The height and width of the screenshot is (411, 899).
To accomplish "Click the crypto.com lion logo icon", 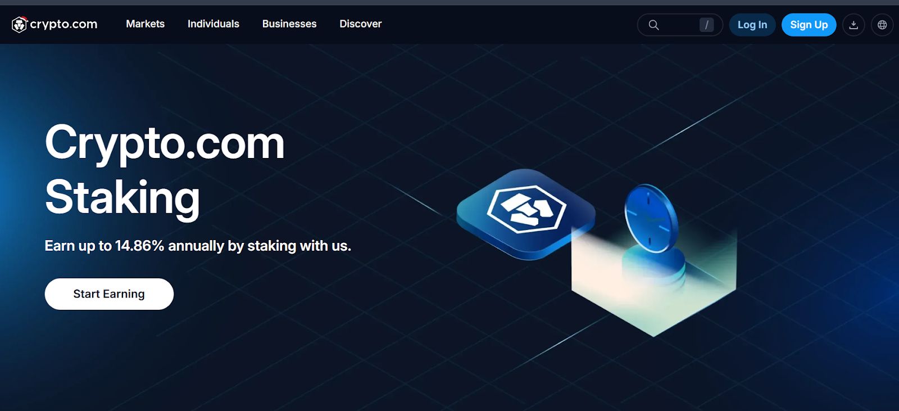I will (19, 25).
